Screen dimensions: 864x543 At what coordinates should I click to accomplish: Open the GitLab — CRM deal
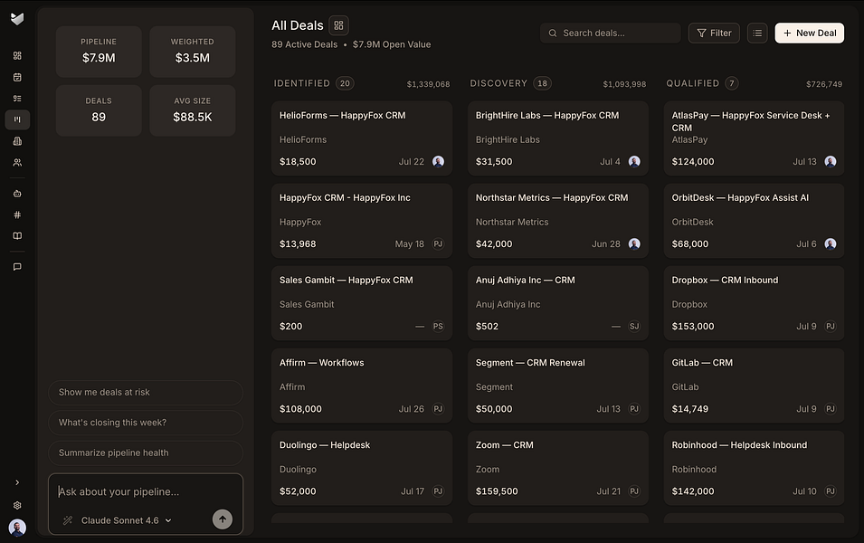[754, 386]
